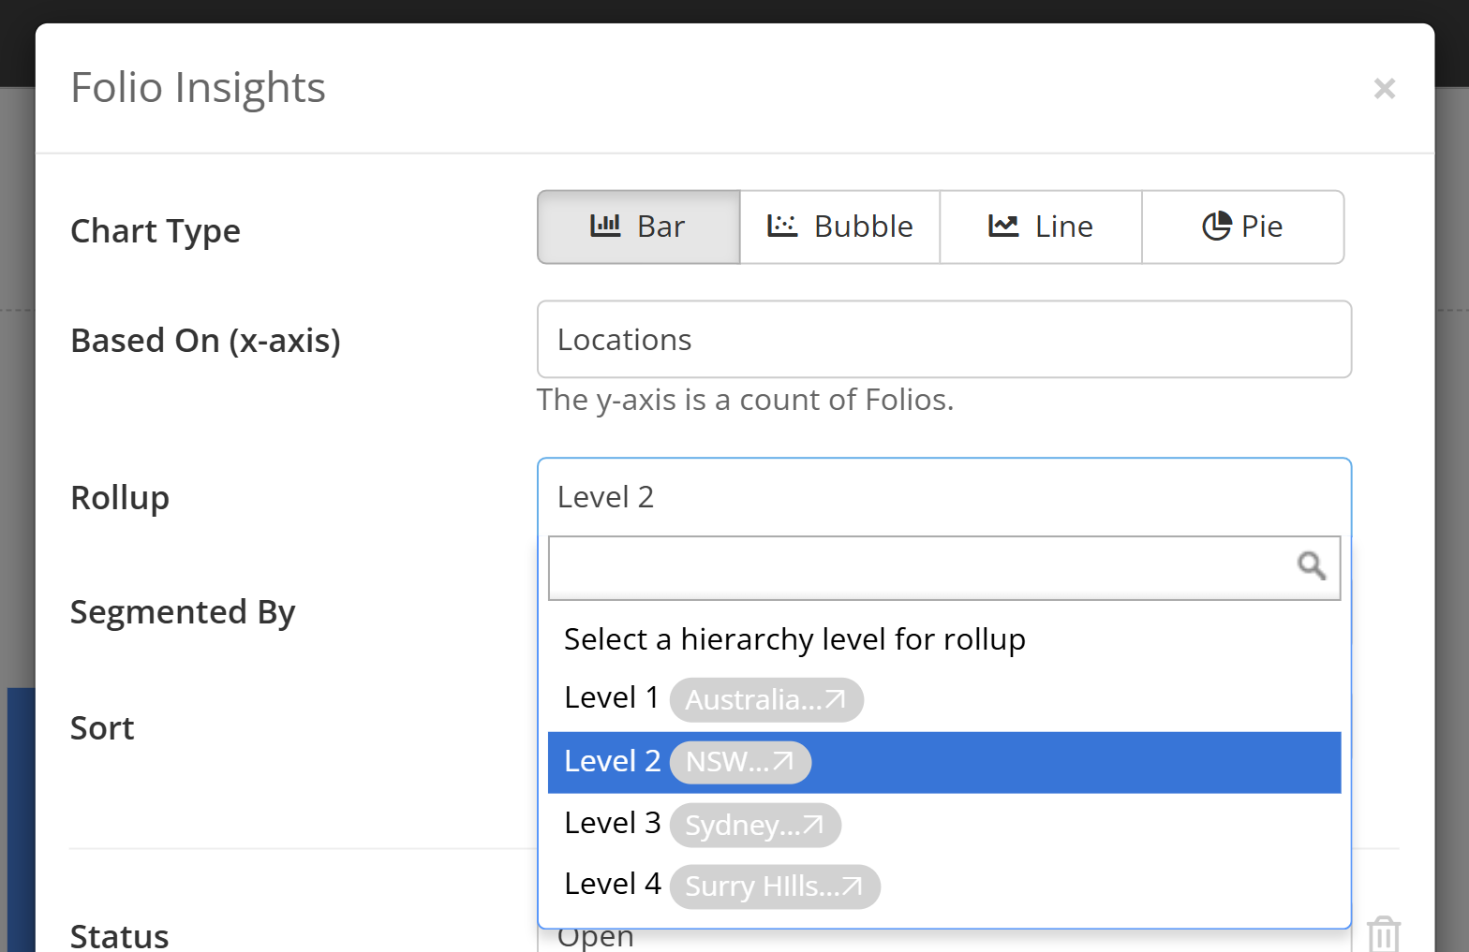Click the rollup search input field
This screenshot has width=1469, height=952.
pyautogui.click(x=944, y=568)
